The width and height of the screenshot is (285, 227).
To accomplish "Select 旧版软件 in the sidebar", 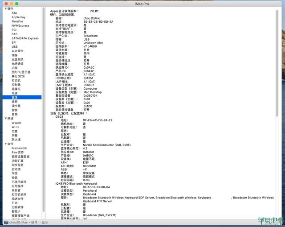I will 17,207.
